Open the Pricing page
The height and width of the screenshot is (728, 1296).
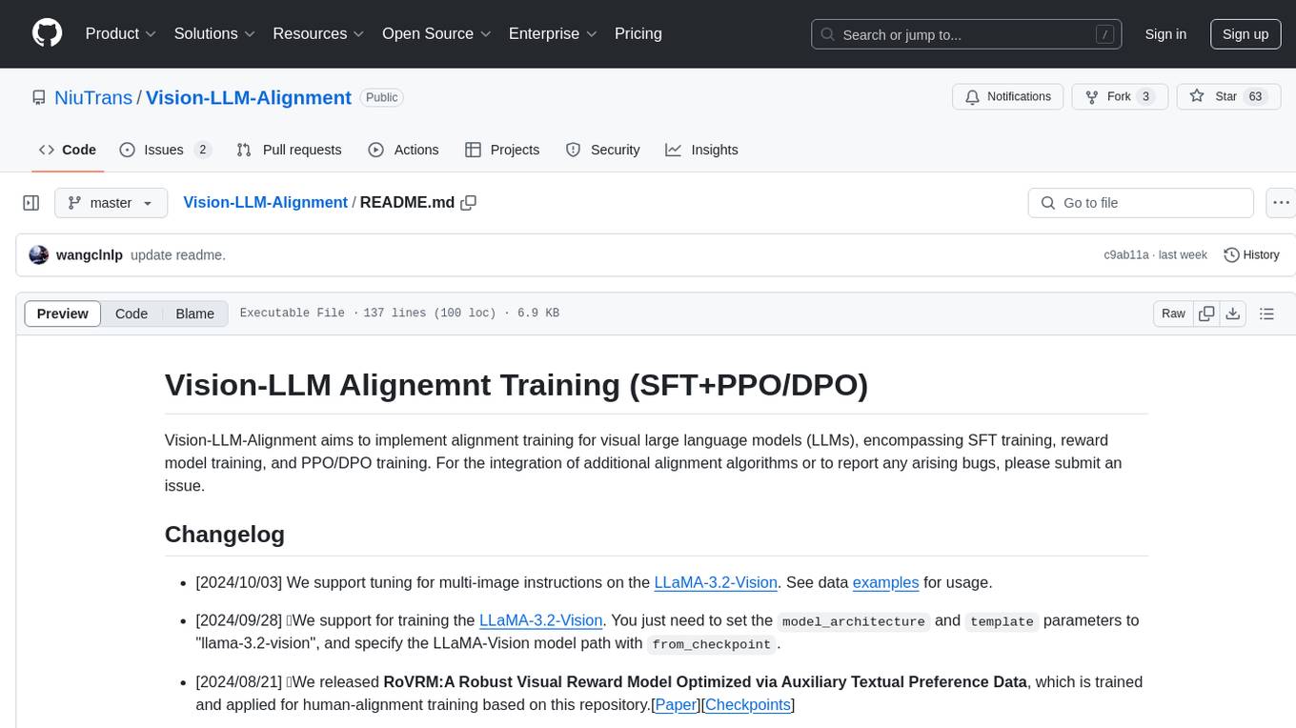638,33
